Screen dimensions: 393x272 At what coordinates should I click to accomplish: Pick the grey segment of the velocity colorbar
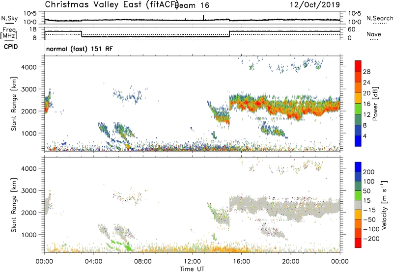[x=358, y=205]
